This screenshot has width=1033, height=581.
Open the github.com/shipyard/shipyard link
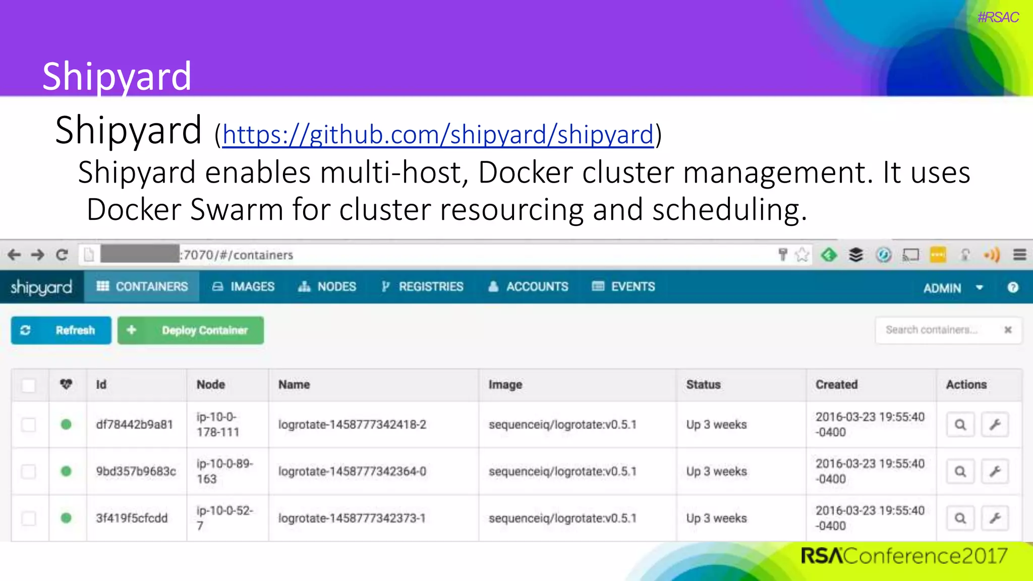point(438,135)
